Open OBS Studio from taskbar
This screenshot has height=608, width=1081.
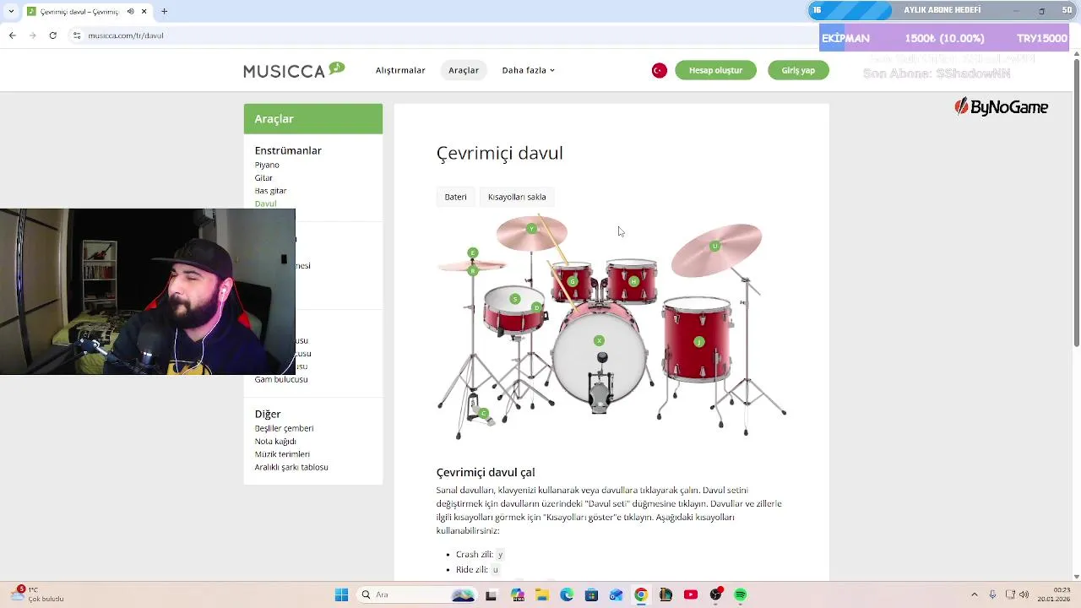(x=715, y=594)
